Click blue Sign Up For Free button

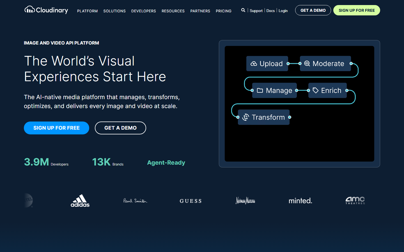[56, 128]
